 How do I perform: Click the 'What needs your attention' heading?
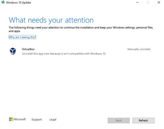[x=51, y=20]
